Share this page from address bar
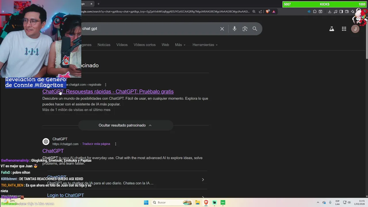The image size is (368, 207). (x=260, y=11)
